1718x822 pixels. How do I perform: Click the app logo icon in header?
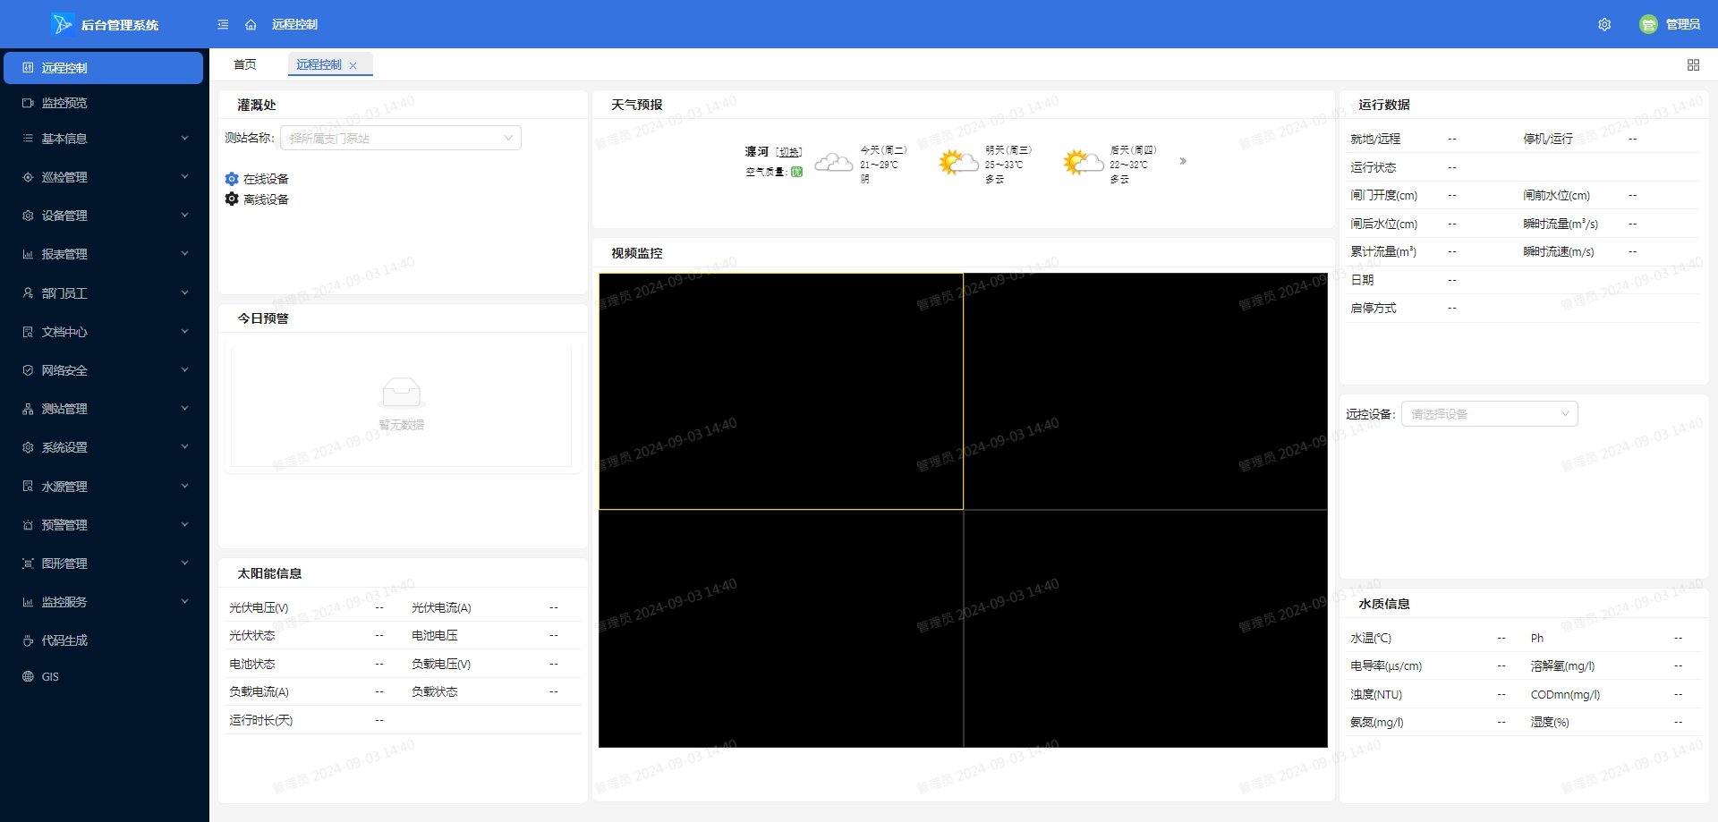pos(62,24)
